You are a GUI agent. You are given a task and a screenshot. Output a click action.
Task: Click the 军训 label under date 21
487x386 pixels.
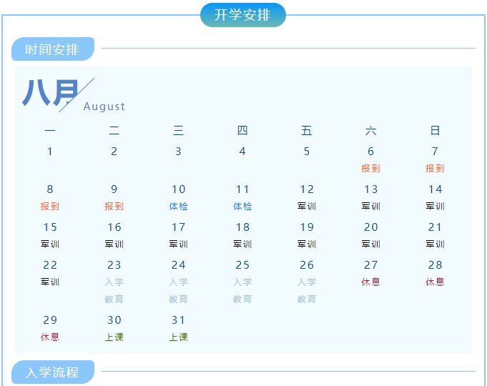(435, 244)
